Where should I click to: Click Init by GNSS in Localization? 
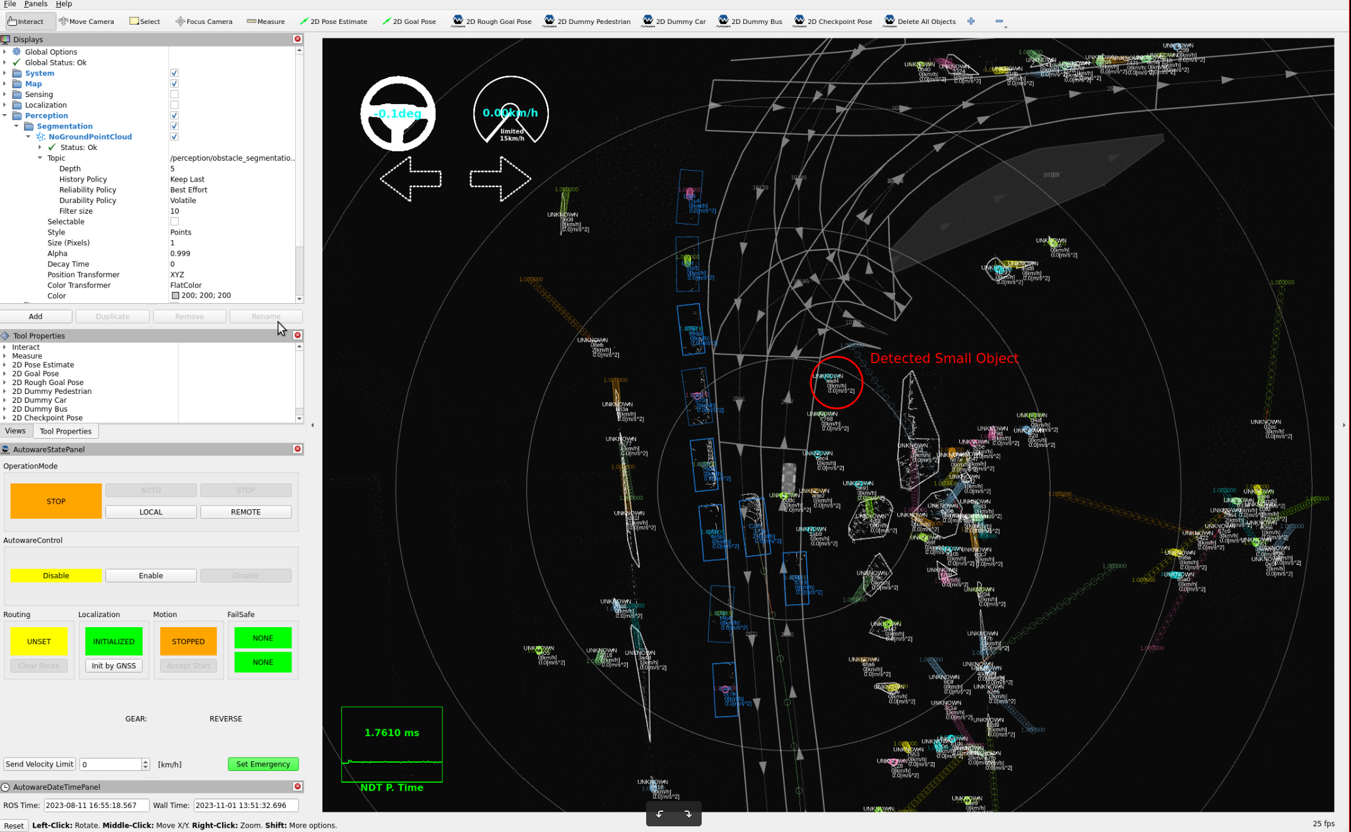114,666
